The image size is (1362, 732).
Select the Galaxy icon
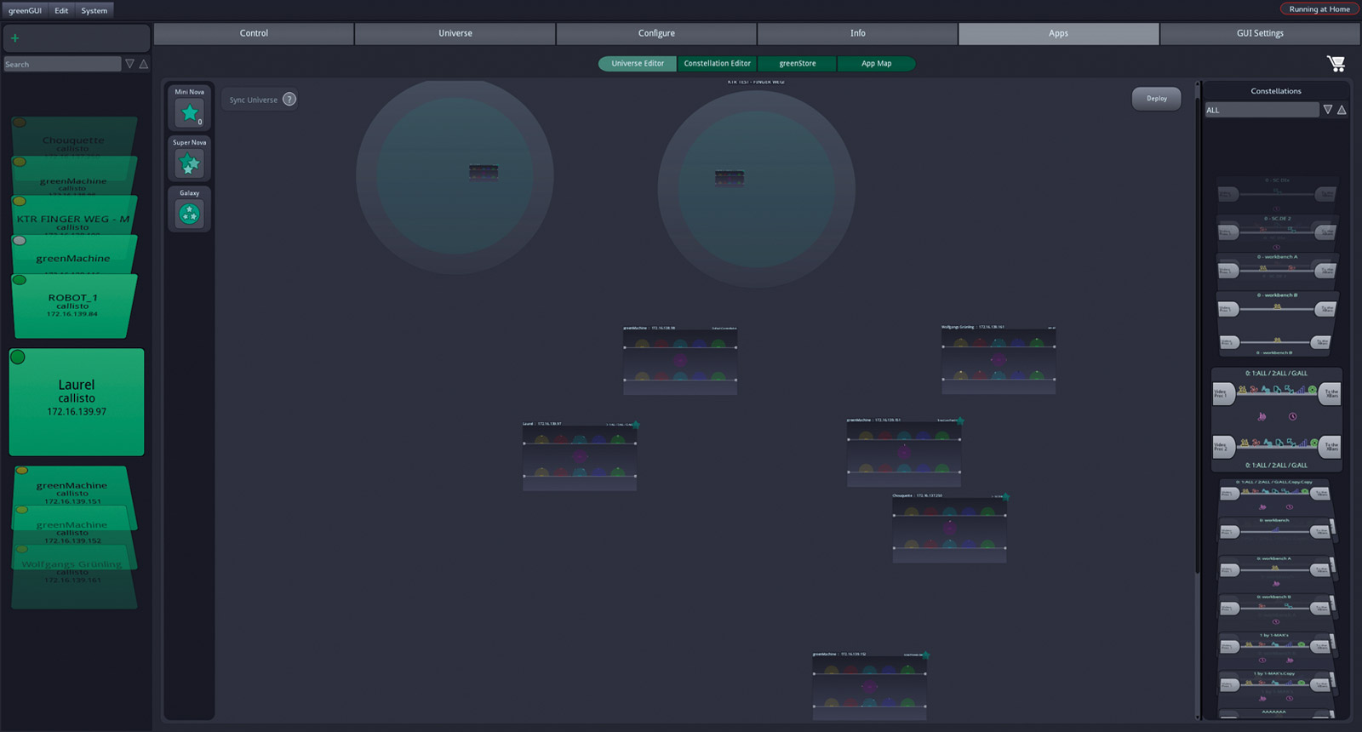click(x=189, y=214)
